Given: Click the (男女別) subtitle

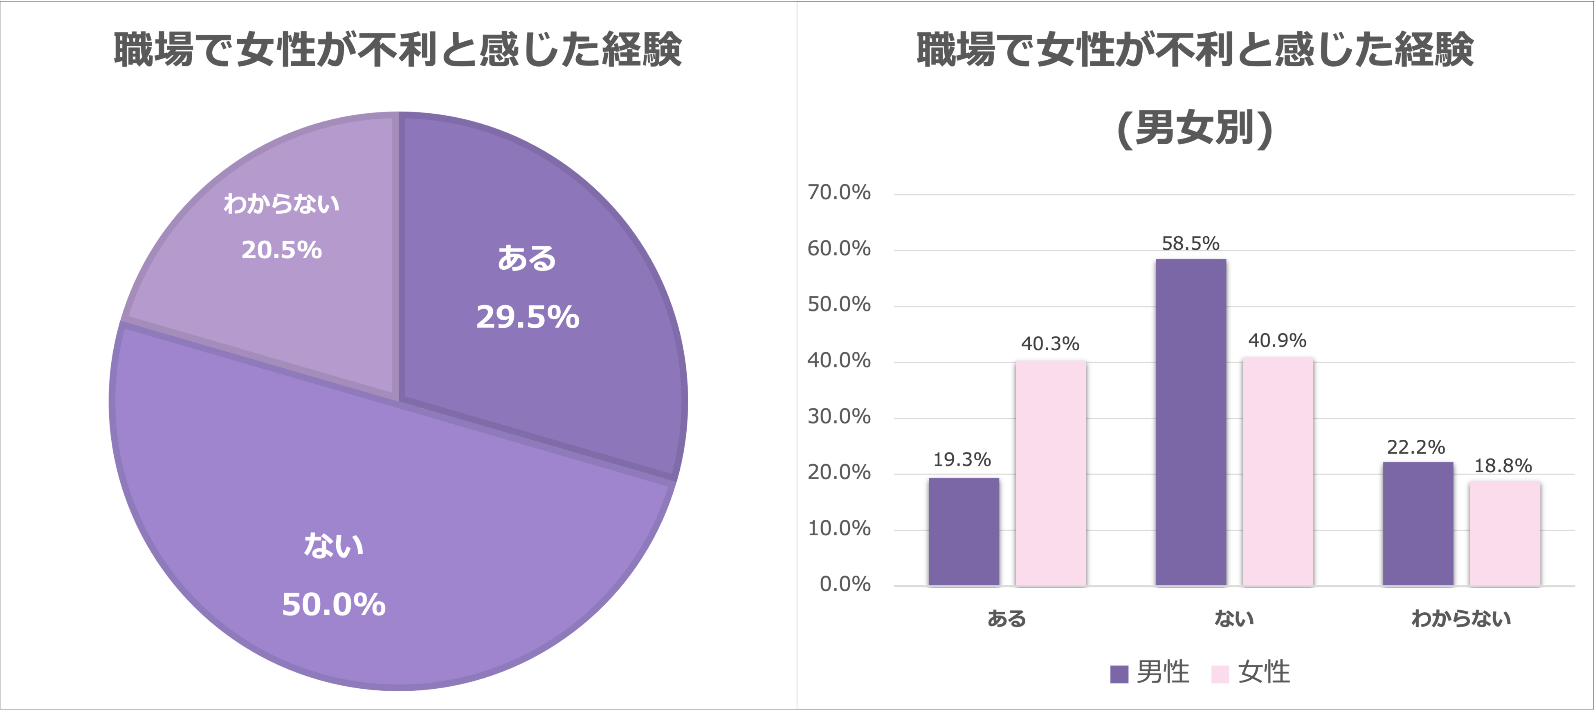Looking at the screenshot, I should (x=1195, y=128).
